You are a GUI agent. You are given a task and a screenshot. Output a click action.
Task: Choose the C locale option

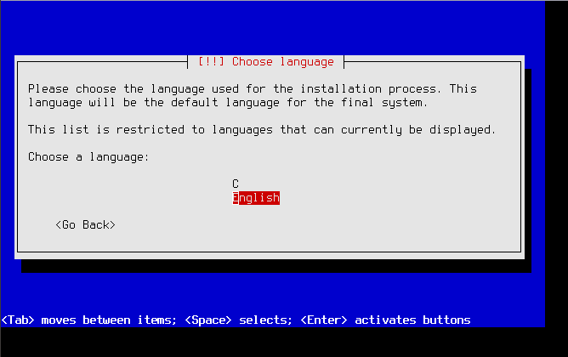click(236, 184)
